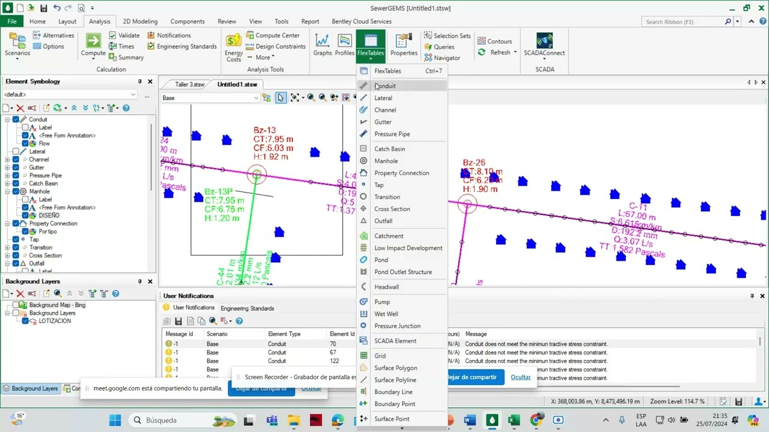Switch to Engineering Standards notifications tab
Image resolution: width=769 pixels, height=432 pixels.
247,308
